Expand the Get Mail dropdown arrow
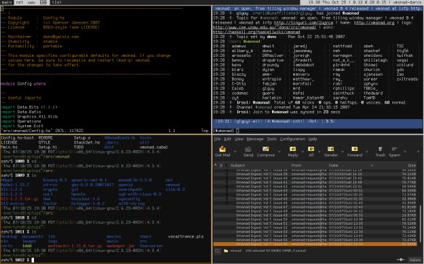The image size is (424, 264). tap(235, 152)
